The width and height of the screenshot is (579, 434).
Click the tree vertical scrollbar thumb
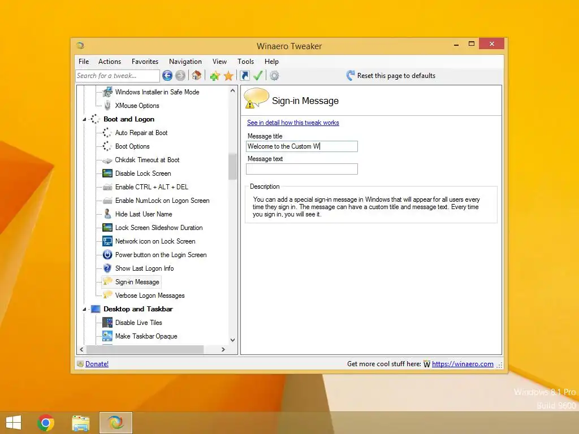[232, 167]
